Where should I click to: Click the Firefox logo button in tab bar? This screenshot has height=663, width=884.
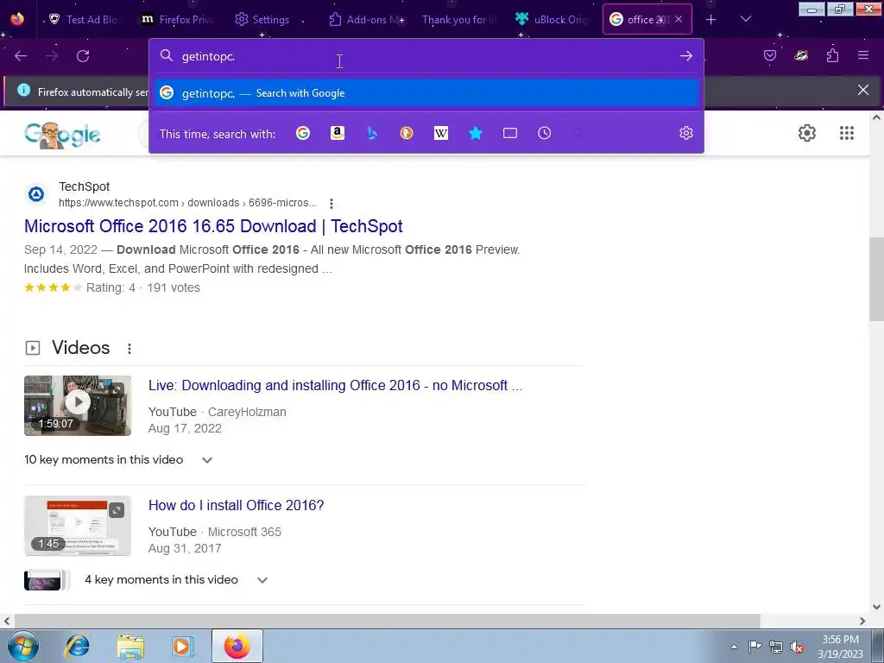17,18
